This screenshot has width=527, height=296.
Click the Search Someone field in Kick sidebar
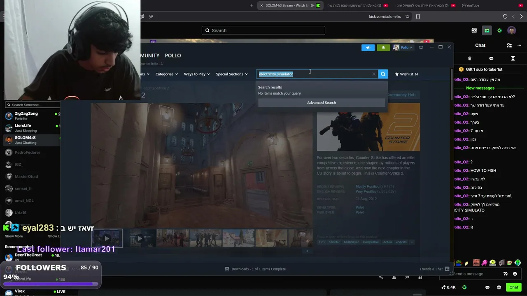pos(32,105)
